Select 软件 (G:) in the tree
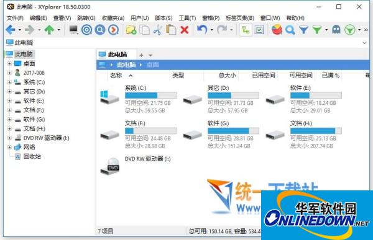This screenshot has height=240, width=373. coord(34,120)
